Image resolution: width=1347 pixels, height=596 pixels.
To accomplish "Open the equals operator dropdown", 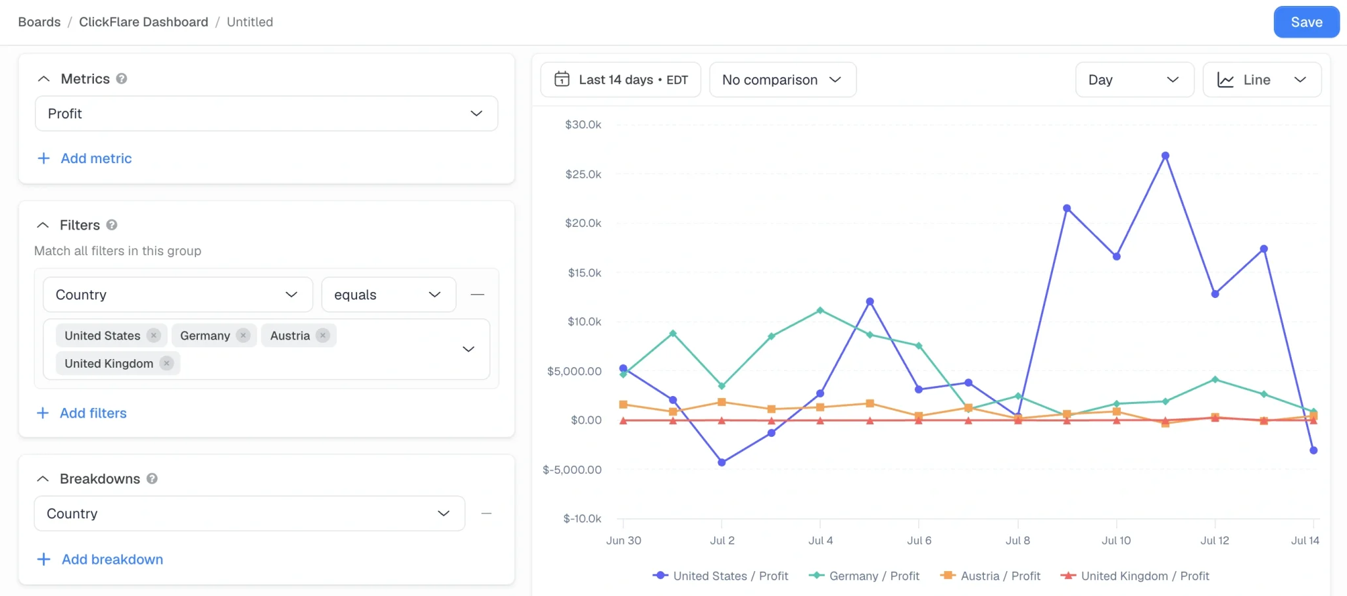I will tap(389, 295).
